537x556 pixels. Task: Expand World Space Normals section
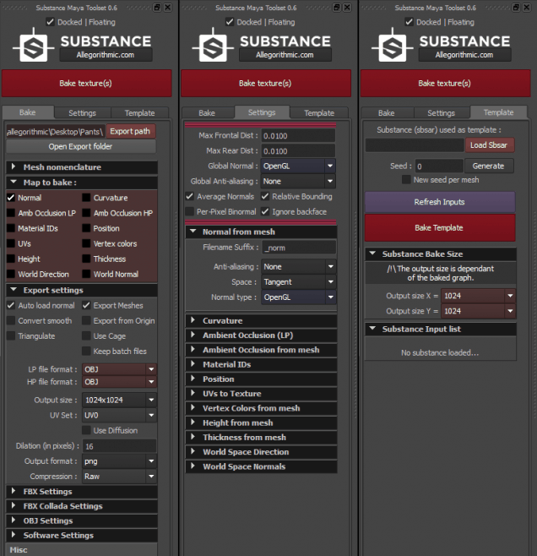click(x=261, y=466)
